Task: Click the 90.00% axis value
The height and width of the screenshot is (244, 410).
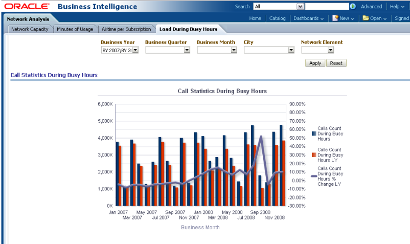Action: point(298,104)
